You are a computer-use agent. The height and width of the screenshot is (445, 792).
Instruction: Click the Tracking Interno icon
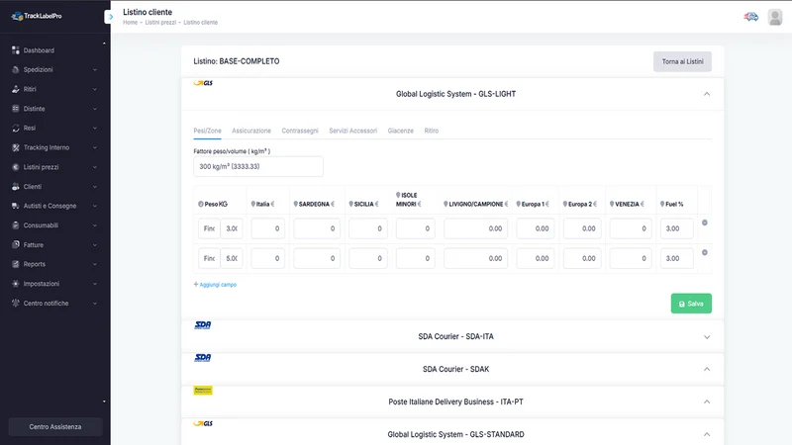16,147
